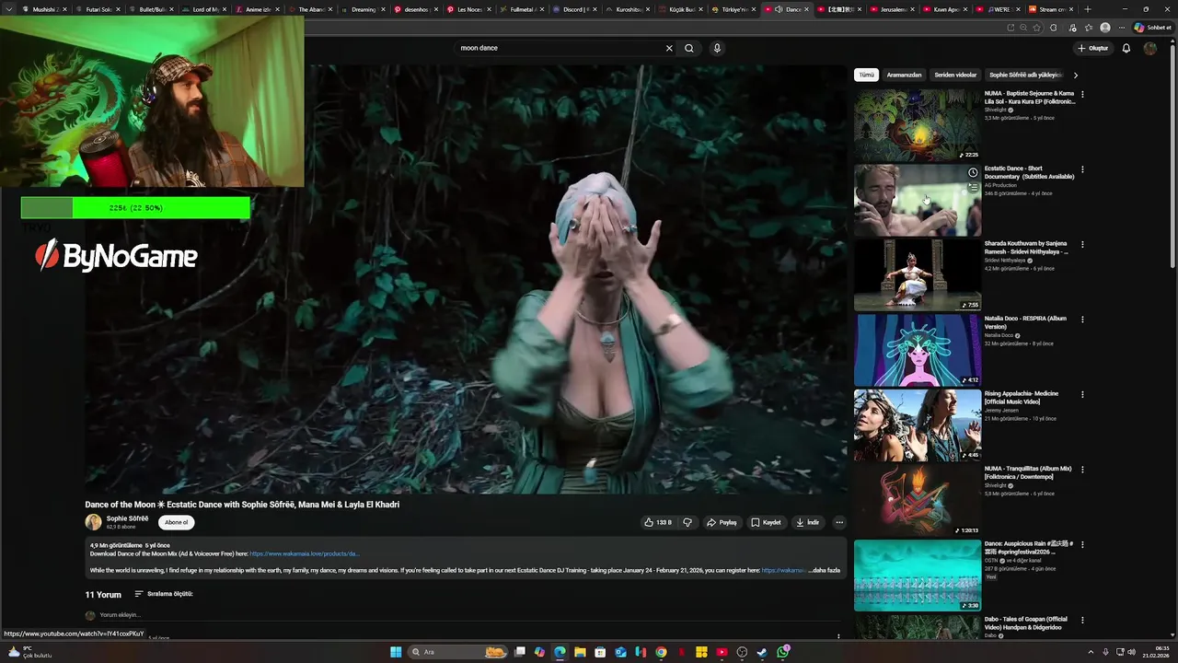Open NUMA Kura Kura EP thumbnail

[x=918, y=125]
